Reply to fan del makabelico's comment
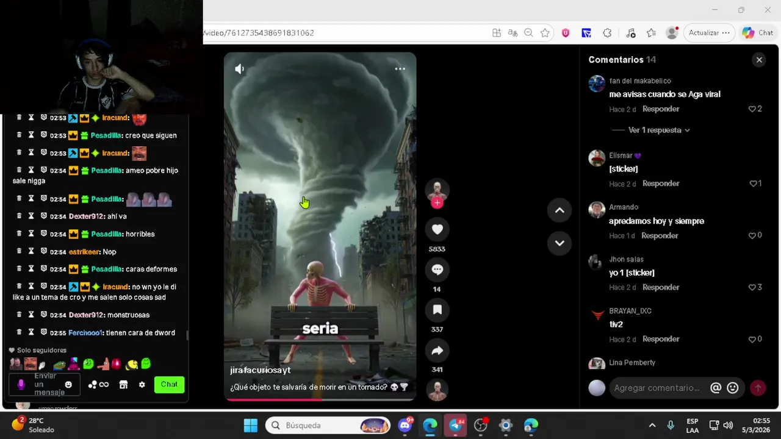 (x=661, y=109)
